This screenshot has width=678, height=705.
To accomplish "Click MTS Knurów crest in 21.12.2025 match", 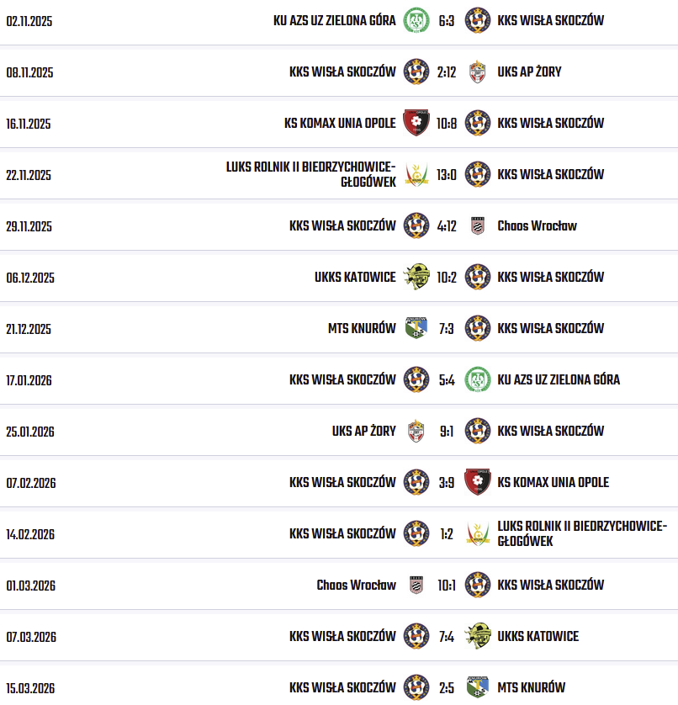I will (x=416, y=328).
